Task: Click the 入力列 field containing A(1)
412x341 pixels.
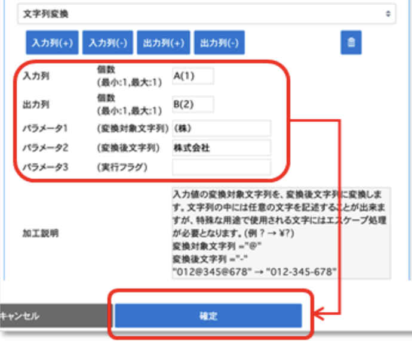Action: [192, 76]
